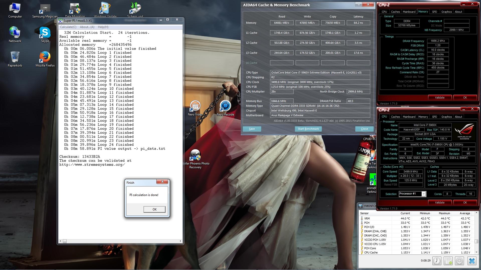The height and width of the screenshot is (270, 481).
Task: Click Close button in AIDA64 benchmark window
Action: click(x=364, y=129)
